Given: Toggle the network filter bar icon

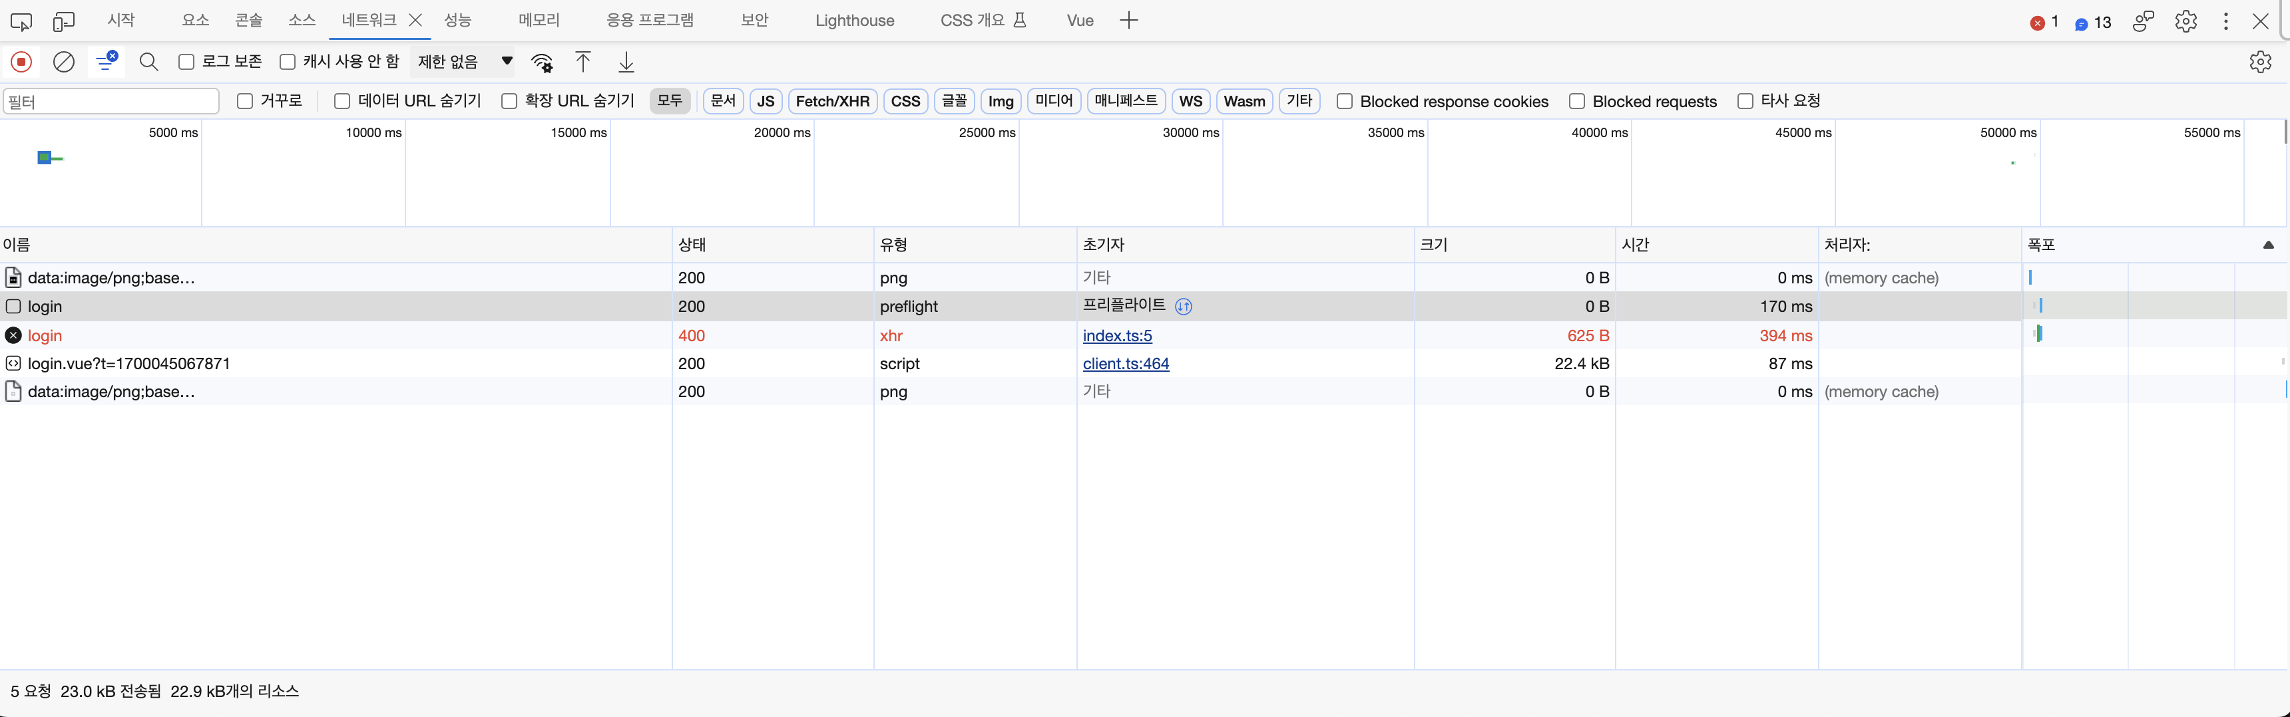Looking at the screenshot, I should [x=107, y=61].
